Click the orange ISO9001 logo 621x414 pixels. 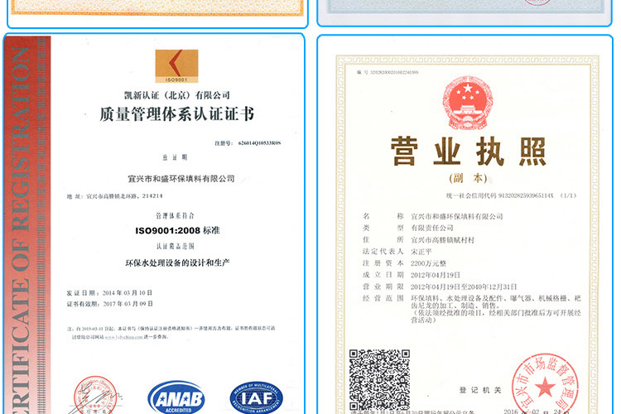[176, 66]
